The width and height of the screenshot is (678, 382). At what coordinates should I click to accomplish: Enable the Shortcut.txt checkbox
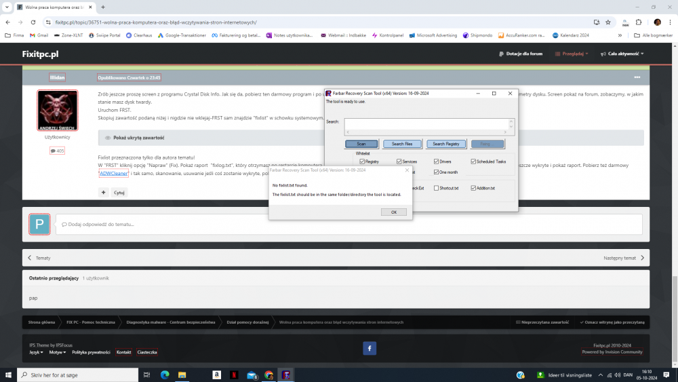(437, 188)
